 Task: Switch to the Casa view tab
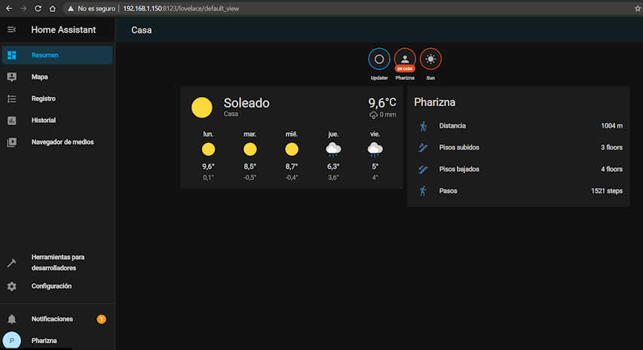(x=142, y=30)
